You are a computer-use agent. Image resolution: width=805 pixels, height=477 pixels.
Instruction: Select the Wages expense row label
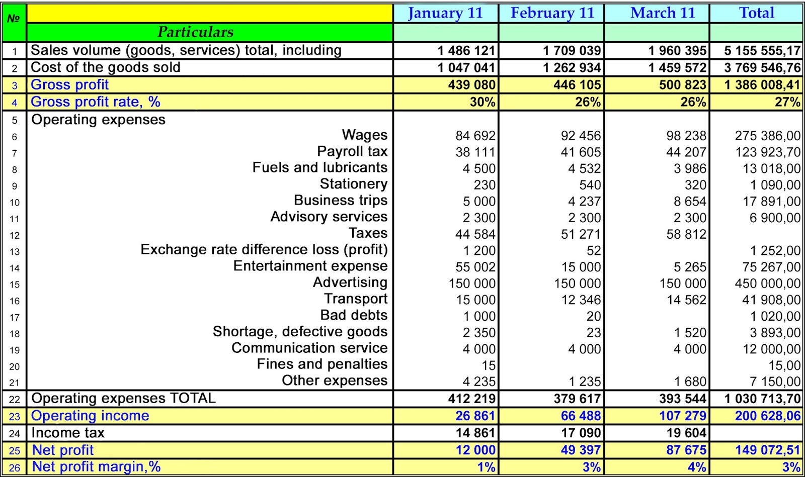click(365, 135)
